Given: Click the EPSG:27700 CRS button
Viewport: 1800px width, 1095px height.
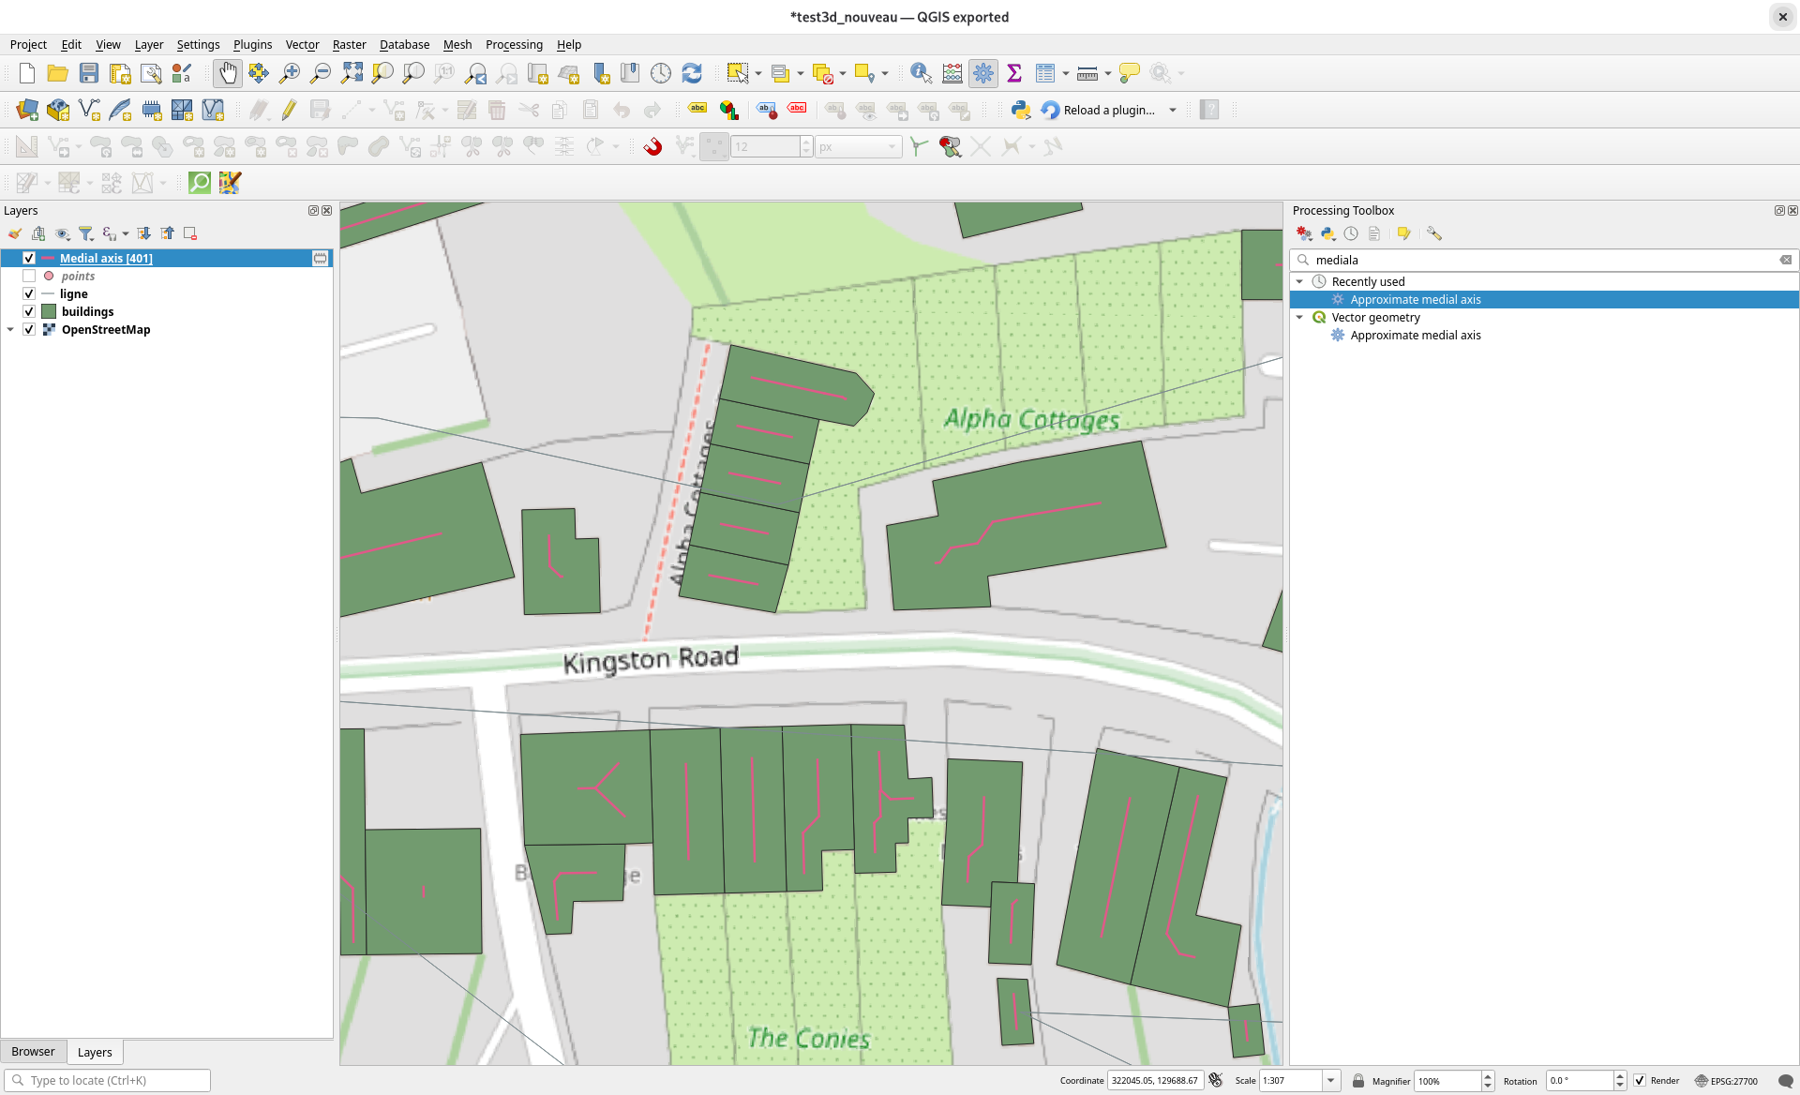Looking at the screenshot, I should coord(1726,1080).
